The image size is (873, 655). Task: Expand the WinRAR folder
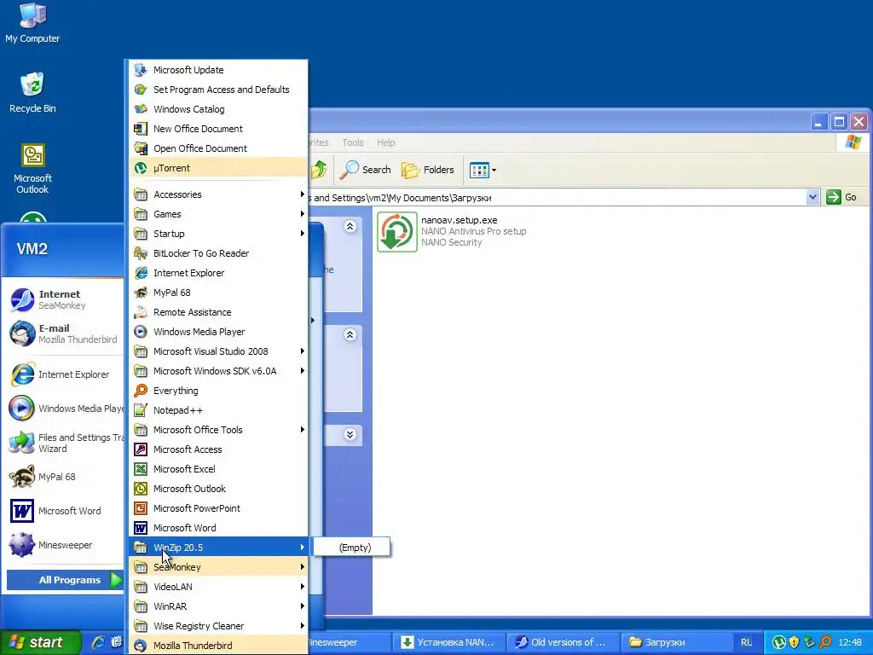pyautogui.click(x=218, y=606)
